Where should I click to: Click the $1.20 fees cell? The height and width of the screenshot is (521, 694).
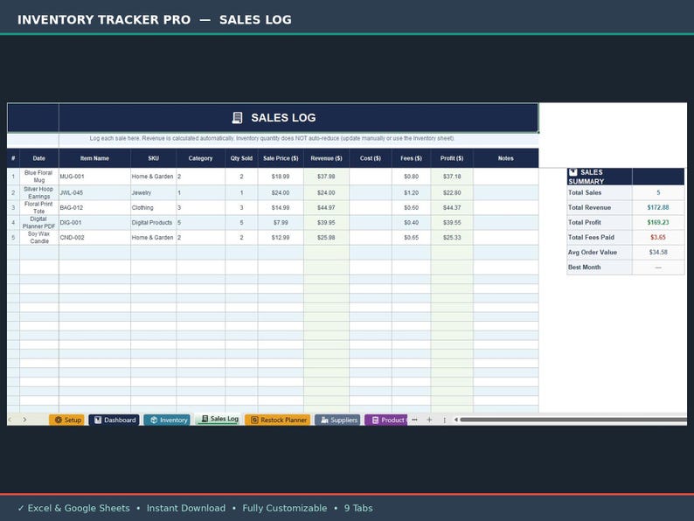411,192
